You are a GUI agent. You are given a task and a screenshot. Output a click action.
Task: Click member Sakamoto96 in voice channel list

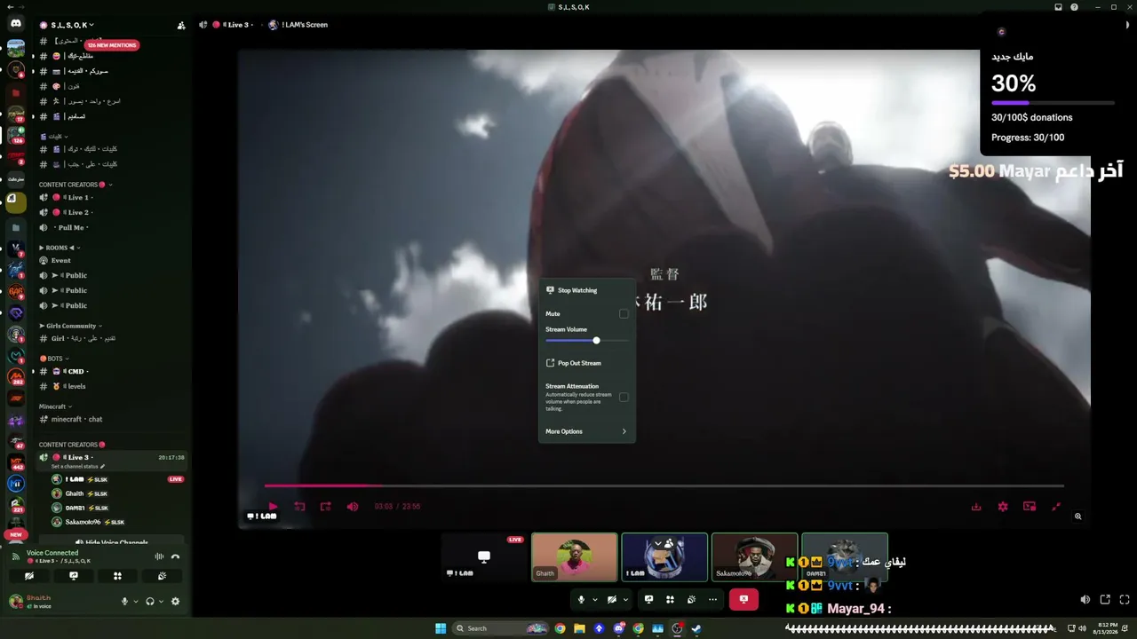(x=119, y=522)
